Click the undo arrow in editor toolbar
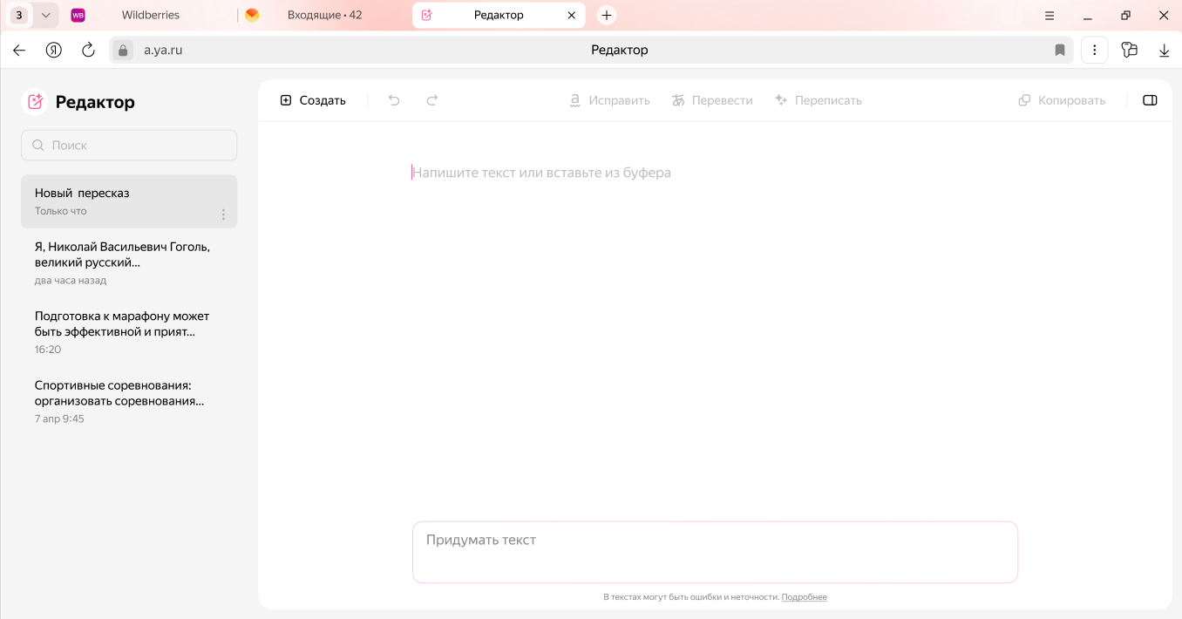This screenshot has height=619, width=1182. [x=394, y=100]
